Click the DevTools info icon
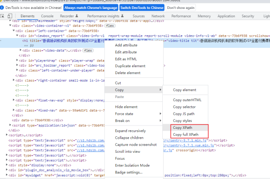 click(x=2, y=7)
